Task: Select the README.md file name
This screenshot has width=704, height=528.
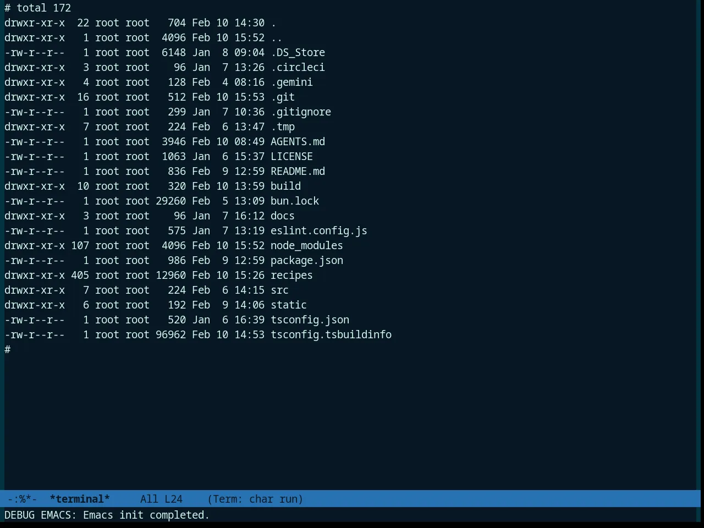Action: 298,171
